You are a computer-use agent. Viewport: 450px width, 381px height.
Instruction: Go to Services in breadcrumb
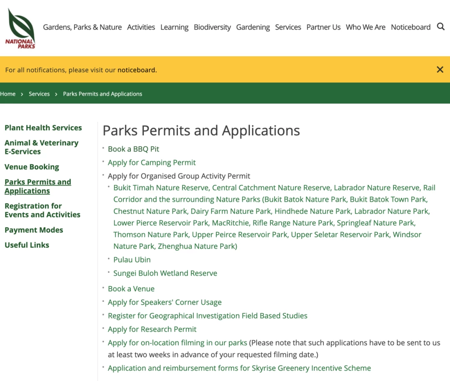coord(39,94)
